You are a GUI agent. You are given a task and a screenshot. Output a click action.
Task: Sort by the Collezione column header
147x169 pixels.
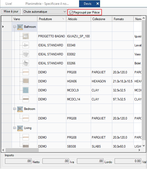[x=101, y=19]
